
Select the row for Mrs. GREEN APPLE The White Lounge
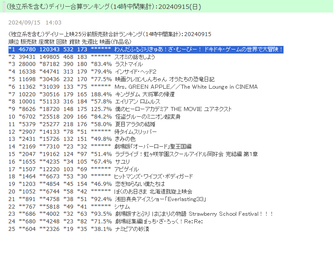[x=133, y=87]
